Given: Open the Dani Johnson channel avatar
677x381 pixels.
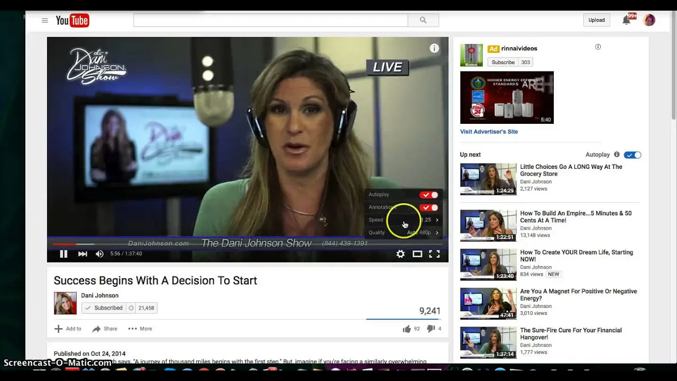Looking at the screenshot, I should (x=65, y=303).
